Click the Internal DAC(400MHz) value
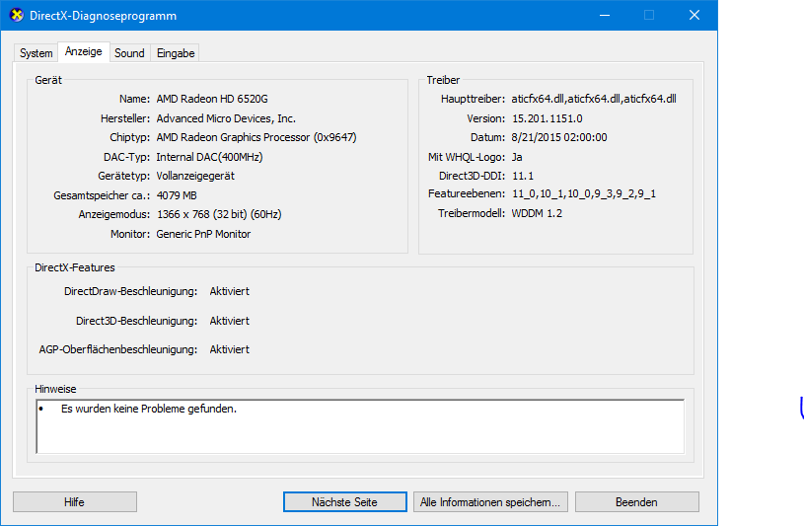Viewport: 804px width, 526px height. 209,157
